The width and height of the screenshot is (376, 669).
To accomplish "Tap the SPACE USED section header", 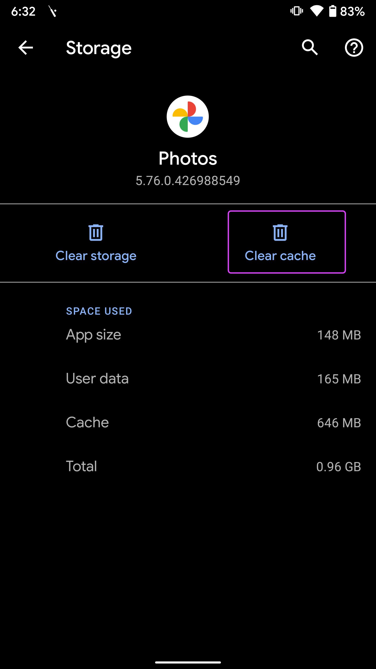I will tap(99, 311).
